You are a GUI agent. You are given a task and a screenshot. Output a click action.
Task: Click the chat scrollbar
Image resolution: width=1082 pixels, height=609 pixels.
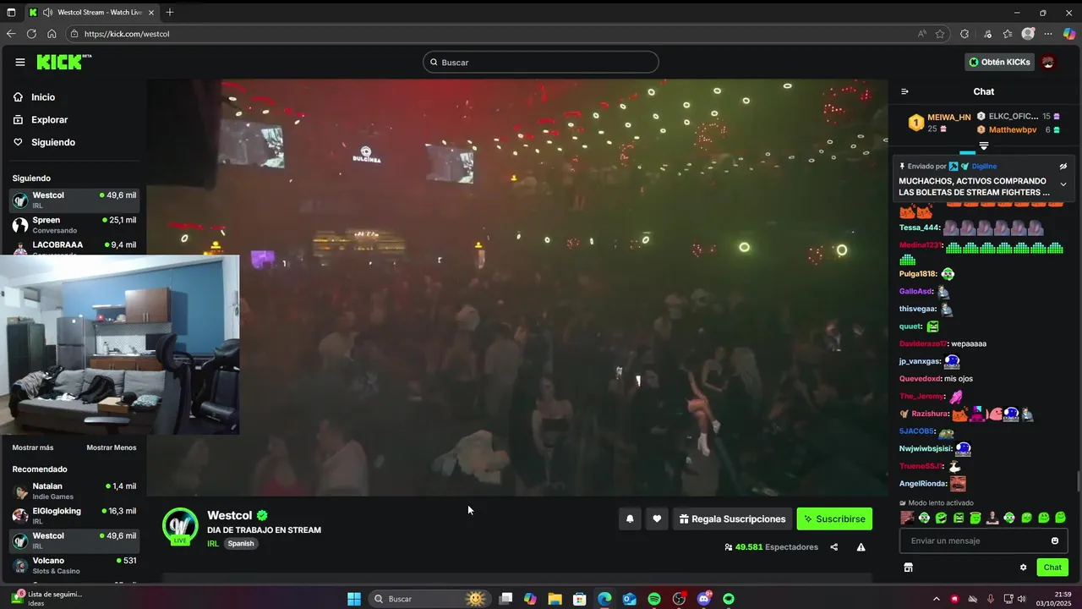click(1078, 480)
